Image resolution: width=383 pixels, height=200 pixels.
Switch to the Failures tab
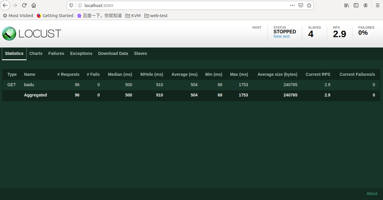[x=56, y=53]
